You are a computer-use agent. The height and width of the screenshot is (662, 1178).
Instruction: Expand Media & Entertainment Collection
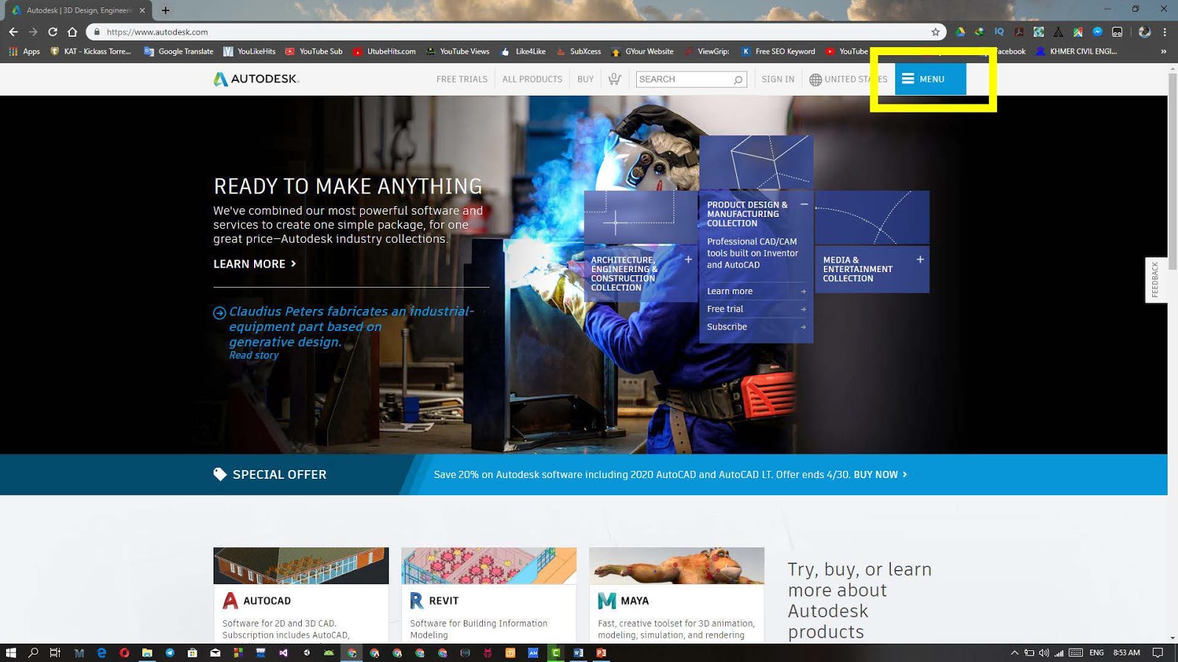coord(920,260)
